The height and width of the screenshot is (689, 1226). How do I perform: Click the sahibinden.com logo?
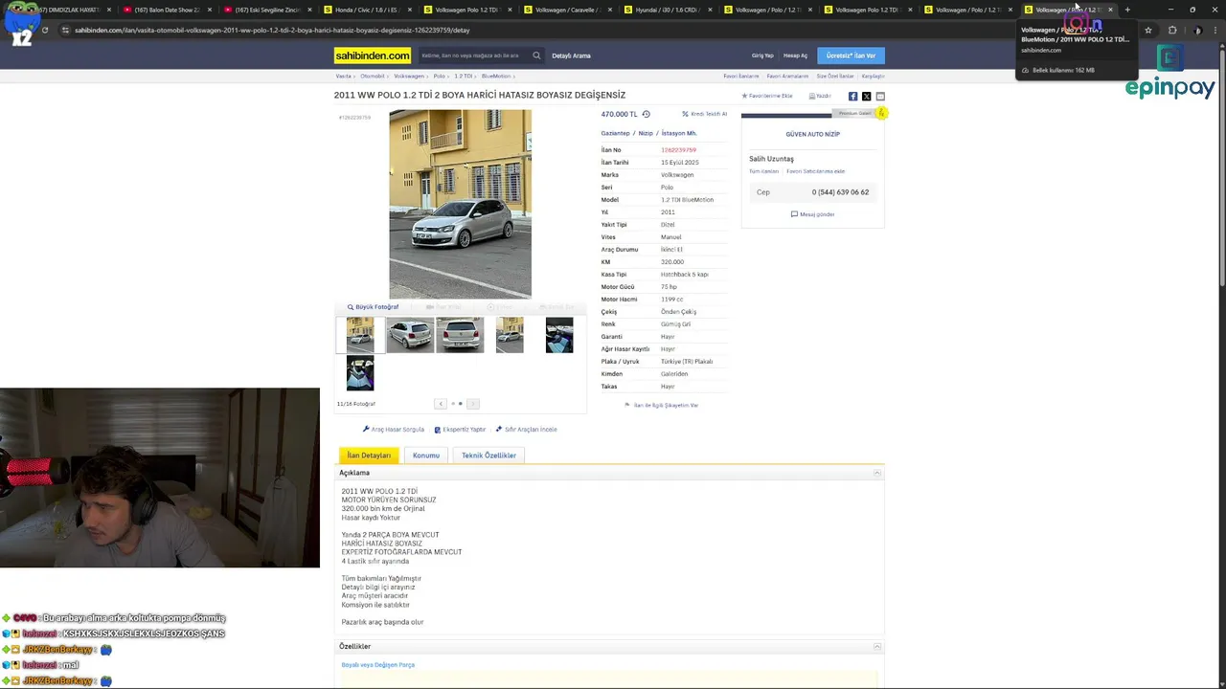373,56
